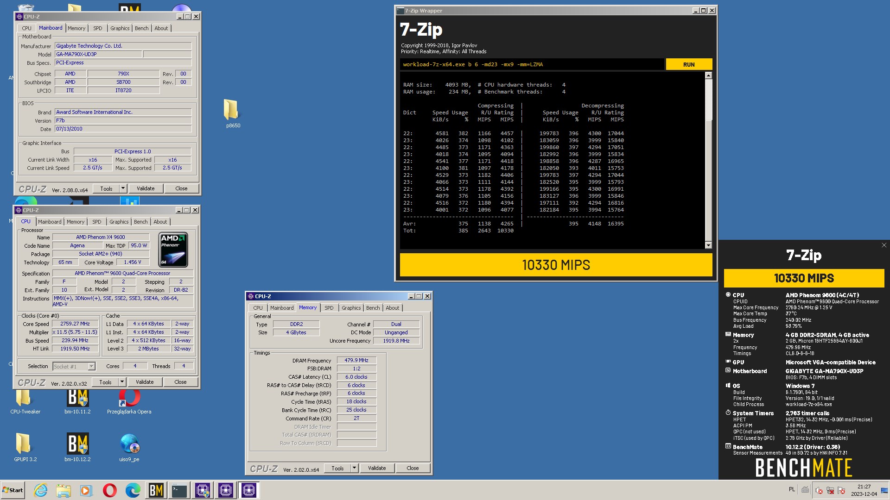Expand Tools dropdown arrow in CPU tab CPU-Z window
Screen dimensions: 890x500
[122, 382]
